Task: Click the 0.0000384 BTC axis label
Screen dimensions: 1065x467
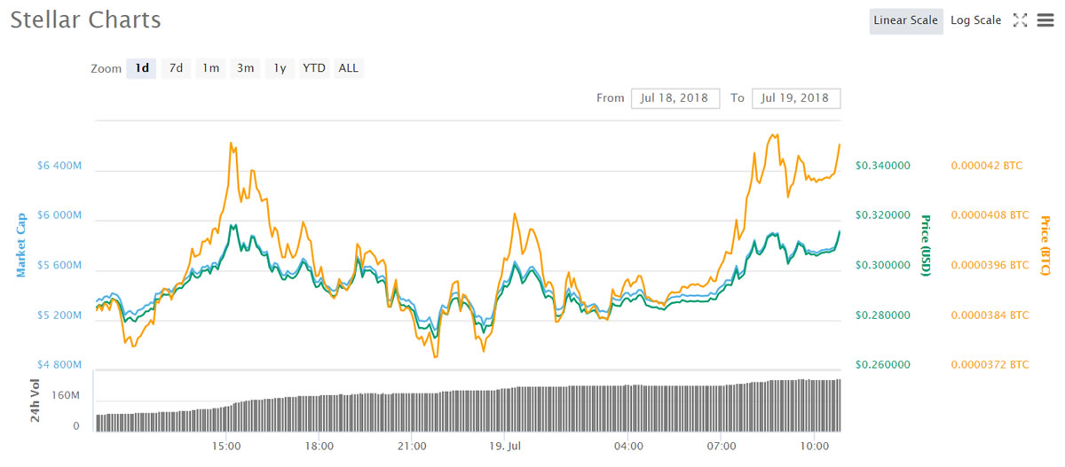Action: pyautogui.click(x=990, y=315)
